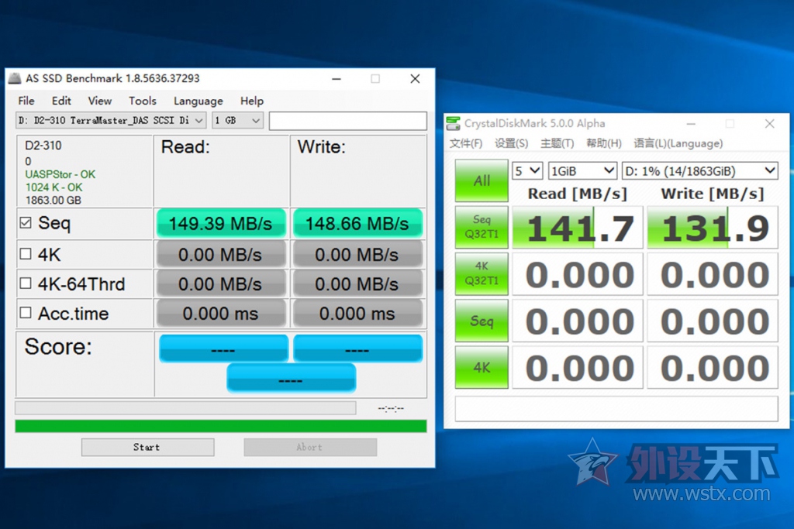Click the Start button in AS SSD
This screenshot has height=529, width=794.
[147, 447]
